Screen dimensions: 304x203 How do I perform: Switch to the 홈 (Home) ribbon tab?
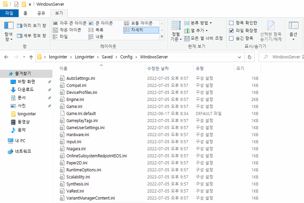[26, 13]
